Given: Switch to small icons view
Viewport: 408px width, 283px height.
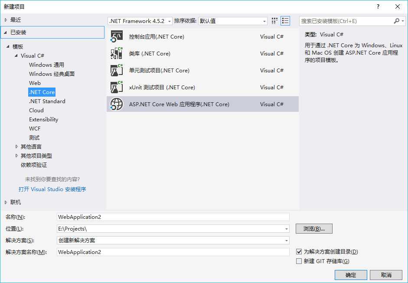Looking at the screenshot, I should click(274, 21).
